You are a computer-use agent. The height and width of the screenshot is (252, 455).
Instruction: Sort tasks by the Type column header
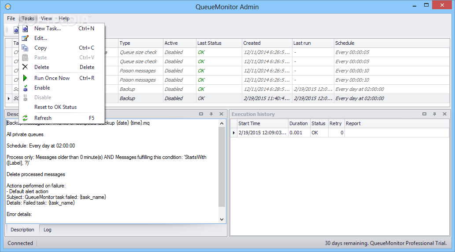(141, 43)
